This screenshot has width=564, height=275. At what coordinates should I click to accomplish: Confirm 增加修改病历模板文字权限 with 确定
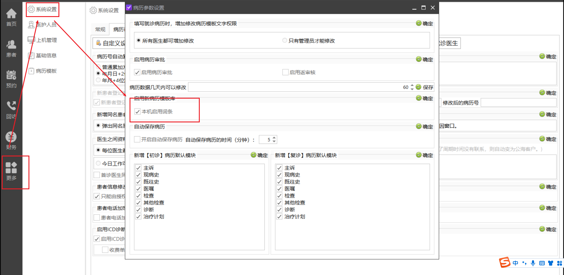424,23
